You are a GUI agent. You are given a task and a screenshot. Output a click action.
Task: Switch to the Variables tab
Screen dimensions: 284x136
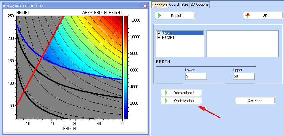point(159,5)
